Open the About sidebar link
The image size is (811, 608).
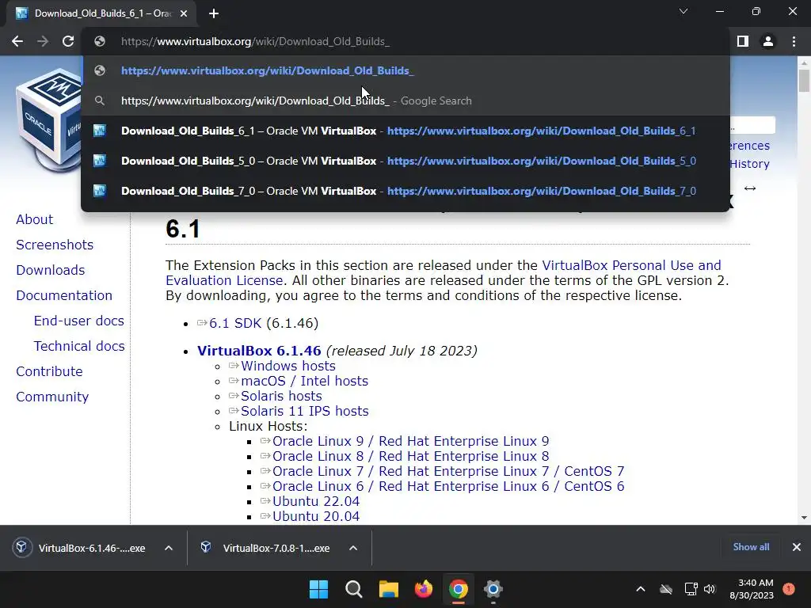(x=34, y=219)
